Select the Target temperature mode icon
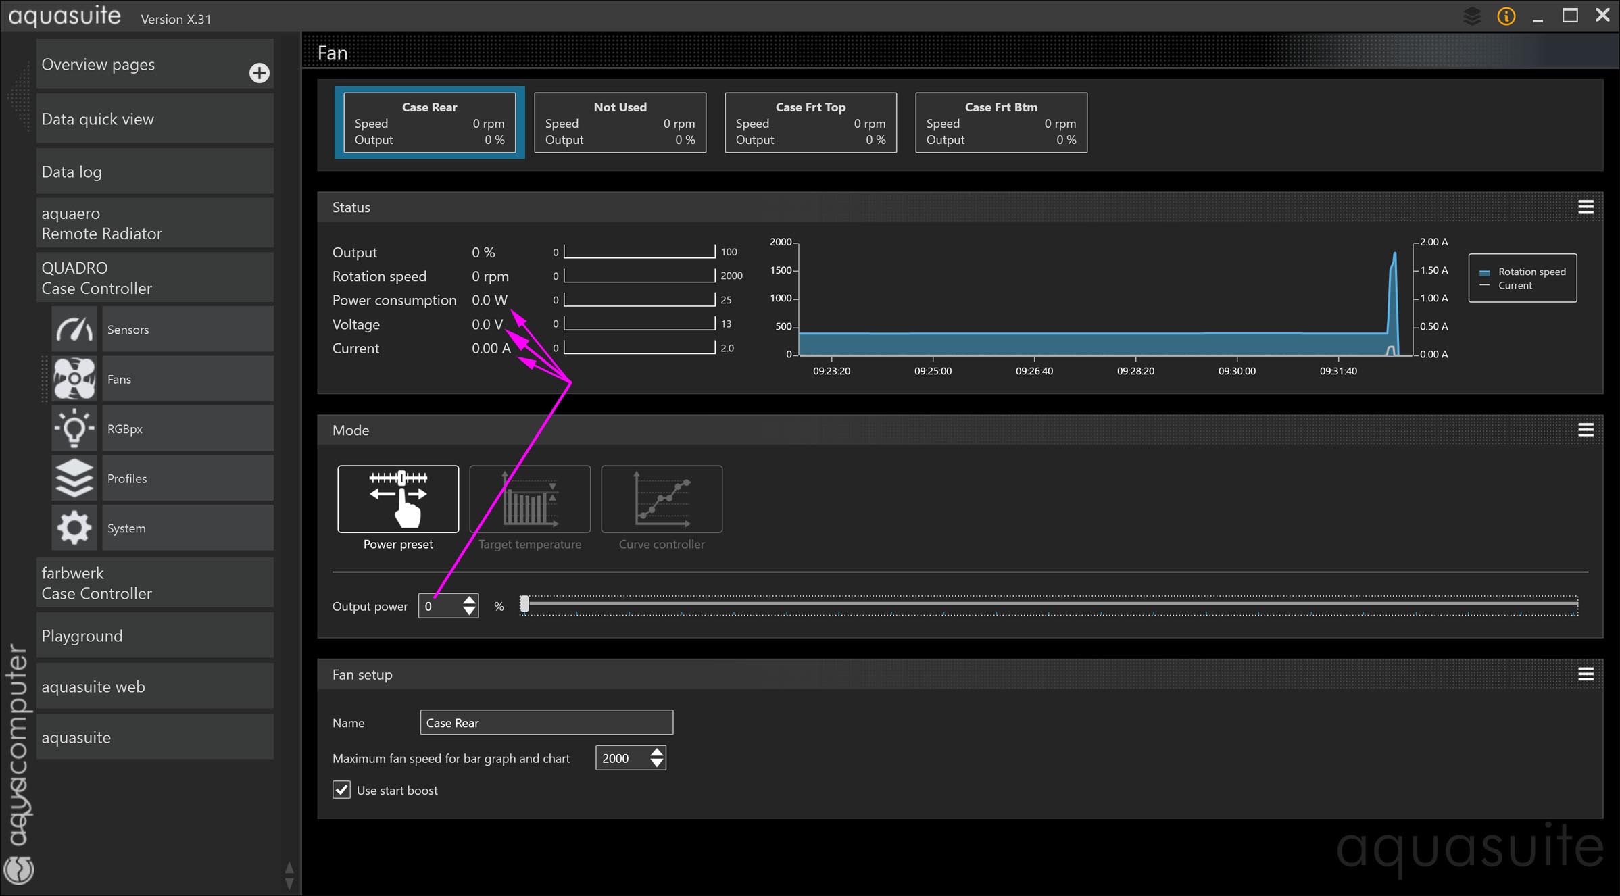 (x=529, y=499)
